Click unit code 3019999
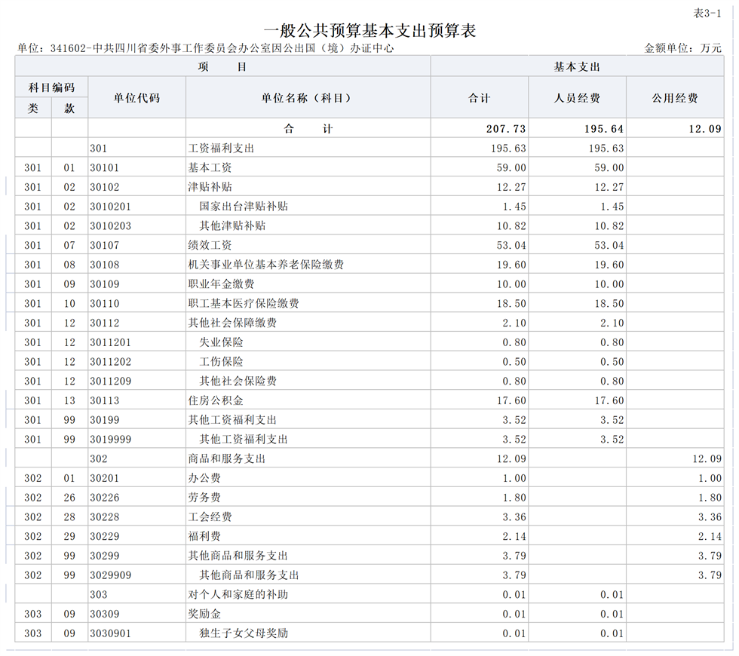 pos(110,439)
